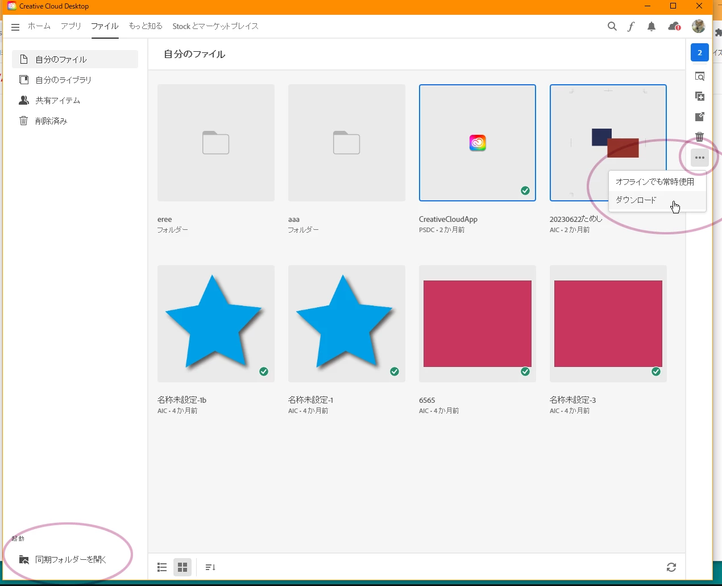Image resolution: width=722 pixels, height=586 pixels.
Task: Click the 'PSDC • 2か月前' caption
Action: point(442,230)
